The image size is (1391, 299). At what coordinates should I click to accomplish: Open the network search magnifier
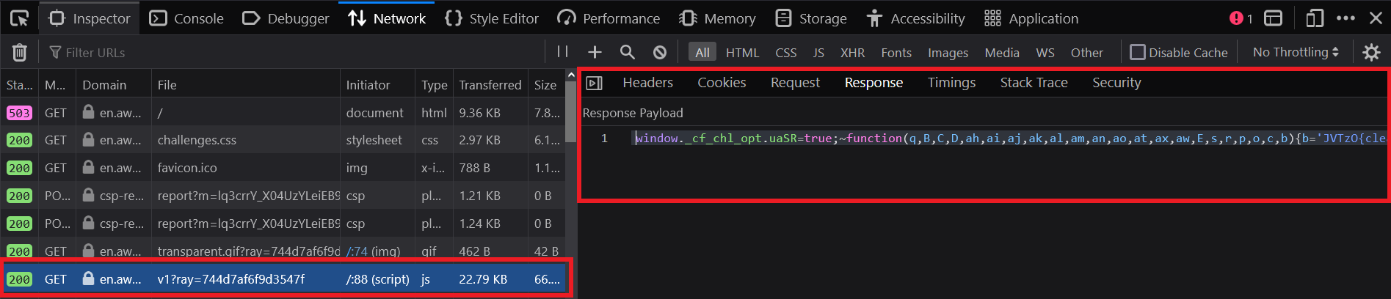[627, 52]
